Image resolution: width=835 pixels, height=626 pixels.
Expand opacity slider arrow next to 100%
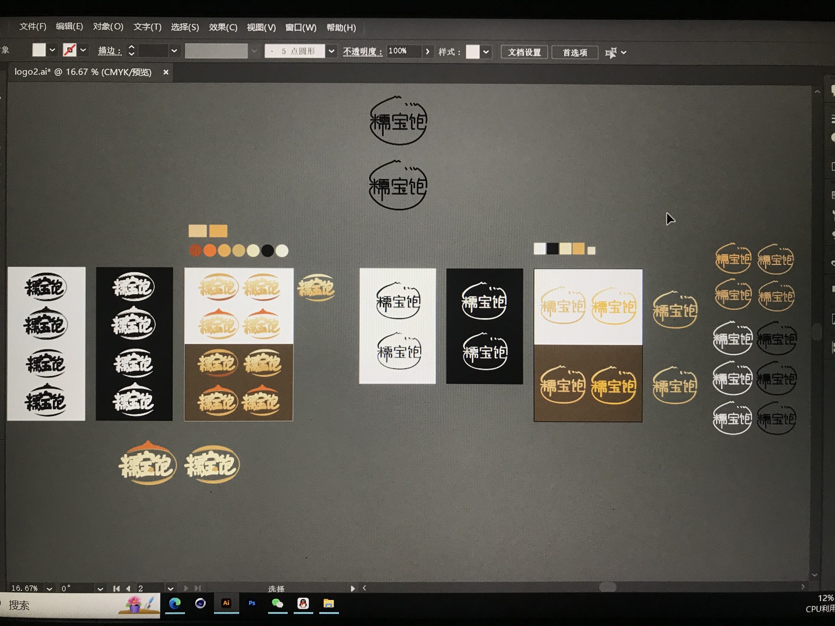point(427,51)
